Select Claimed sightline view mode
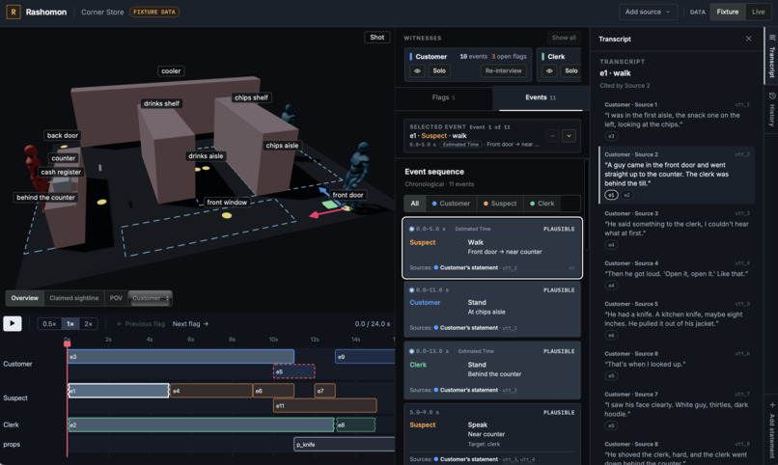 click(x=74, y=298)
